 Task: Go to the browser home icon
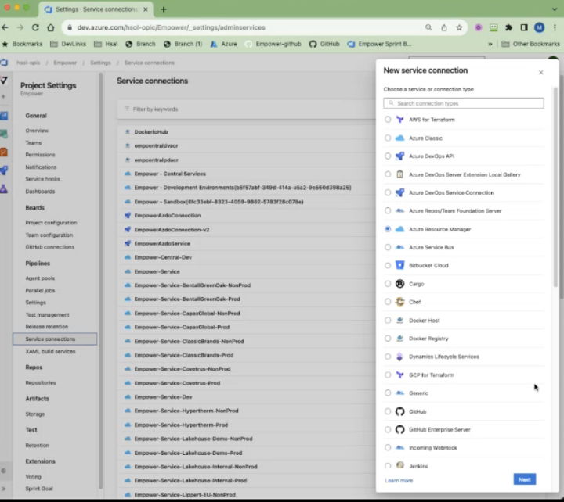[51, 27]
